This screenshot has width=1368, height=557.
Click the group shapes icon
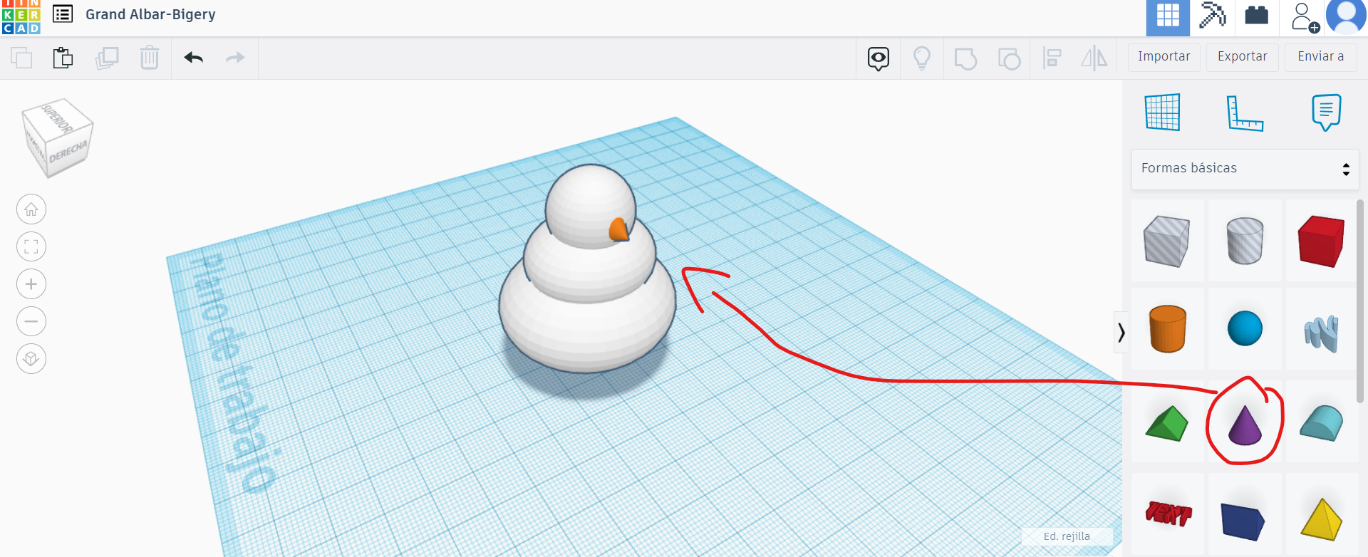click(965, 58)
